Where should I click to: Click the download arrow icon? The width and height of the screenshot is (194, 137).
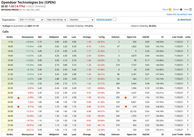click(179, 20)
